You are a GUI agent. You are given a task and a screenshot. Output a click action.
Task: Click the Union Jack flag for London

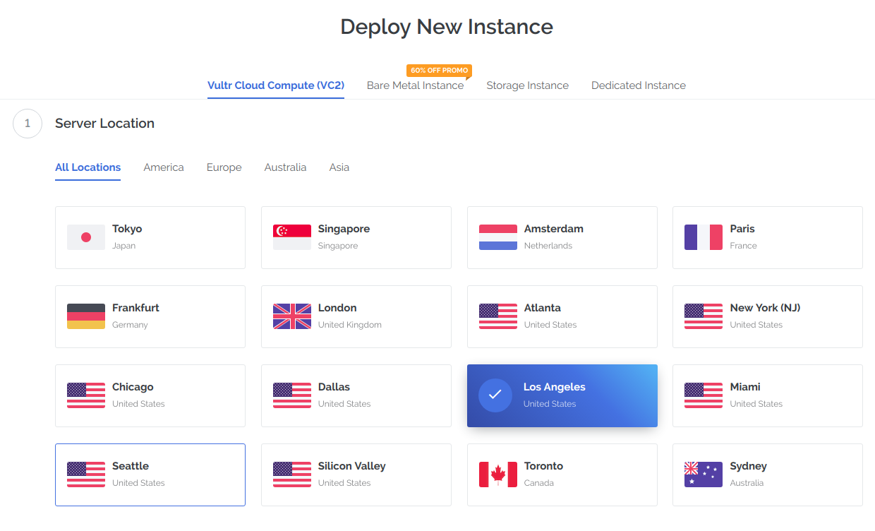292,316
